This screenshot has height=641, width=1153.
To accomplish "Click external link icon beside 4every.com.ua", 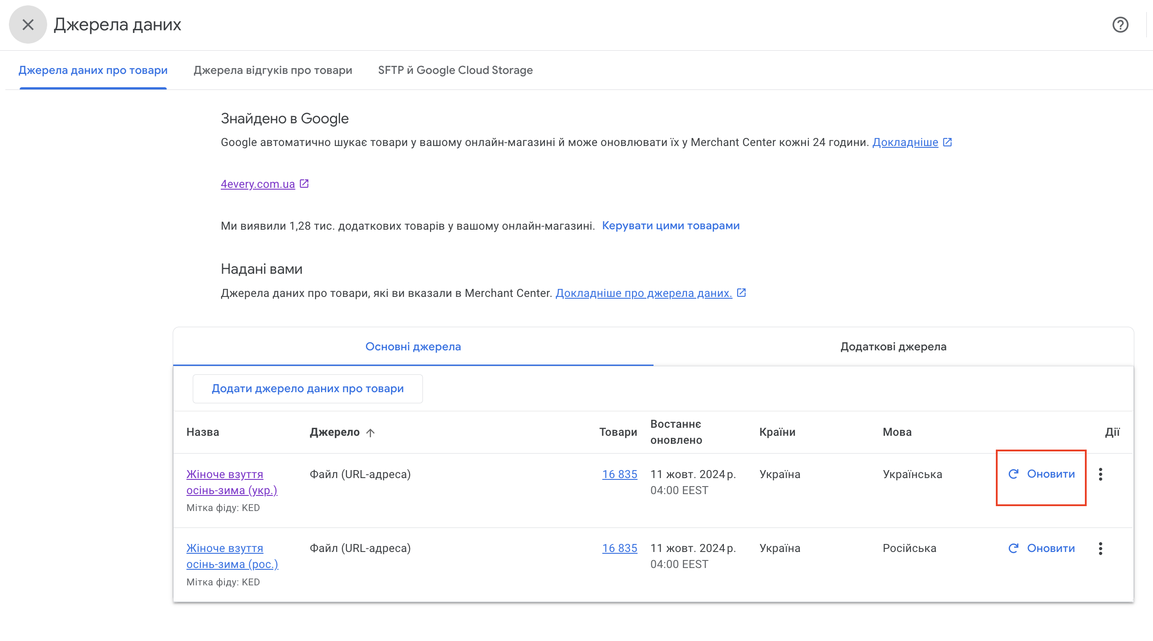I will (x=304, y=183).
